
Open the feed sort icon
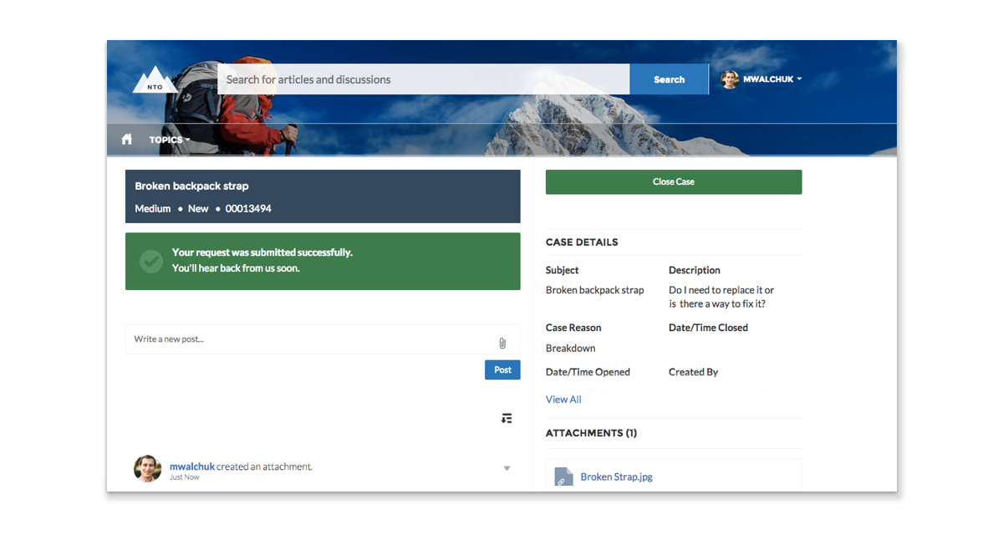507,418
